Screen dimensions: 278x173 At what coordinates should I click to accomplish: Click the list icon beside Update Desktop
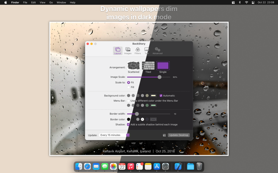tap(164, 135)
